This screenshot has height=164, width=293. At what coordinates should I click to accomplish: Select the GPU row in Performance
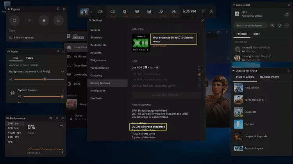(14, 128)
